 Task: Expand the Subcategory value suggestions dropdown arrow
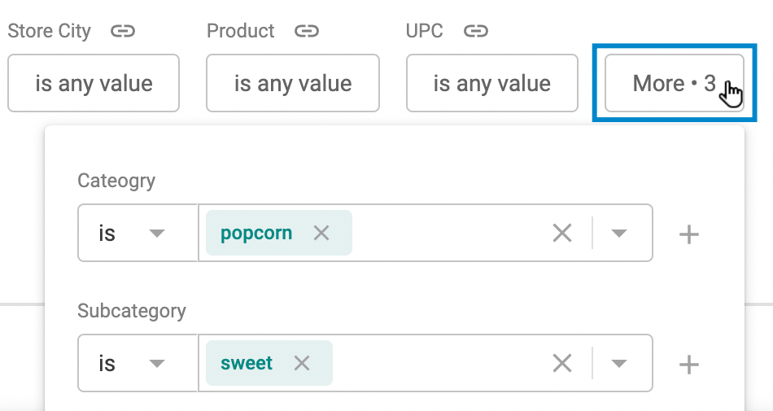point(618,363)
